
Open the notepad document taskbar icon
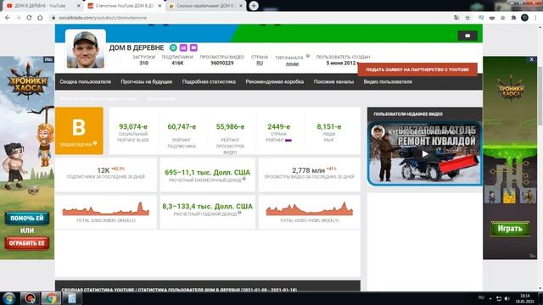(71, 298)
